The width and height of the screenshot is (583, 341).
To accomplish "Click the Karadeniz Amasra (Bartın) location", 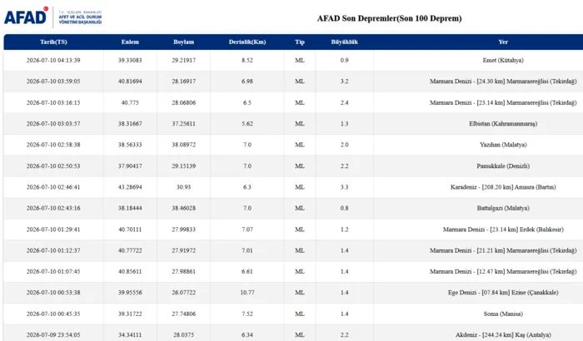I will [503, 187].
